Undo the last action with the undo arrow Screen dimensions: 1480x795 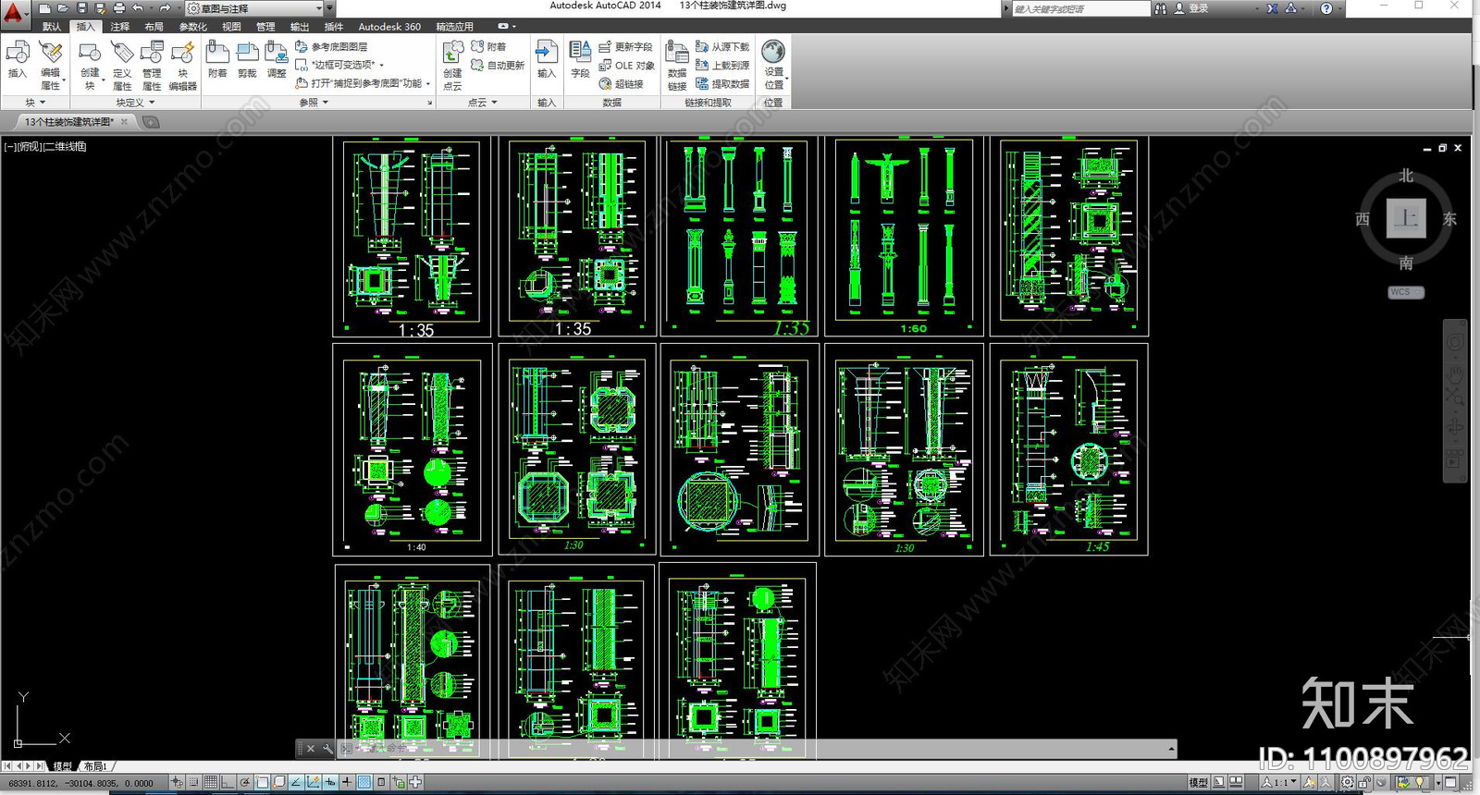[x=138, y=8]
